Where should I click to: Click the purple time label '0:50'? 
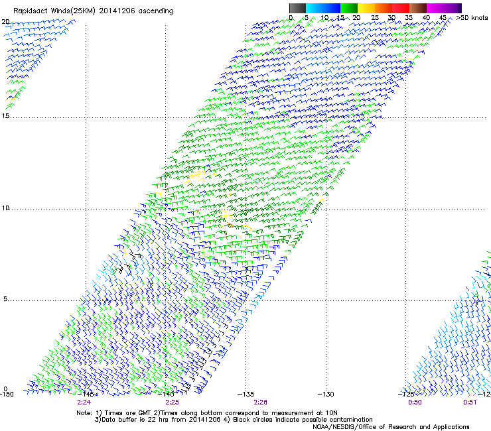point(415,402)
